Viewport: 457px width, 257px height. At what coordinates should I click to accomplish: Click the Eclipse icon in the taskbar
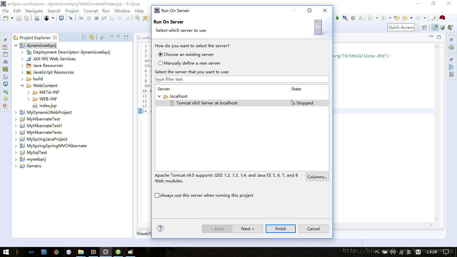(106, 252)
